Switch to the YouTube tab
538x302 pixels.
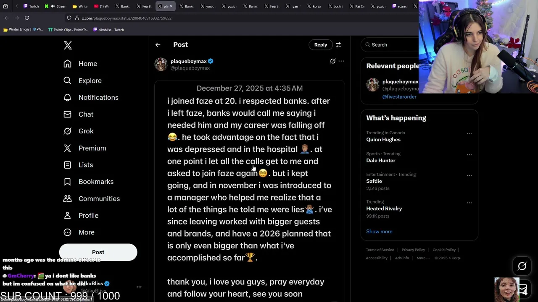101,6
